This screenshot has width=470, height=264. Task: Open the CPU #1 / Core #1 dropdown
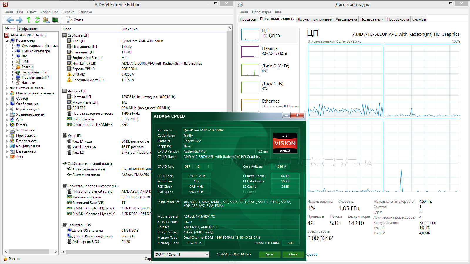[182, 255]
